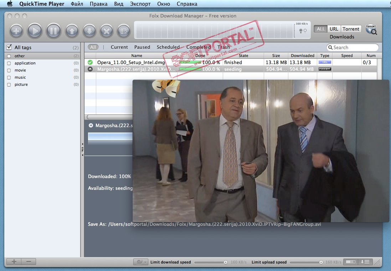The height and width of the screenshot is (271, 391).
Task: Check the 'other' tag checkbox
Action: coord(9,56)
